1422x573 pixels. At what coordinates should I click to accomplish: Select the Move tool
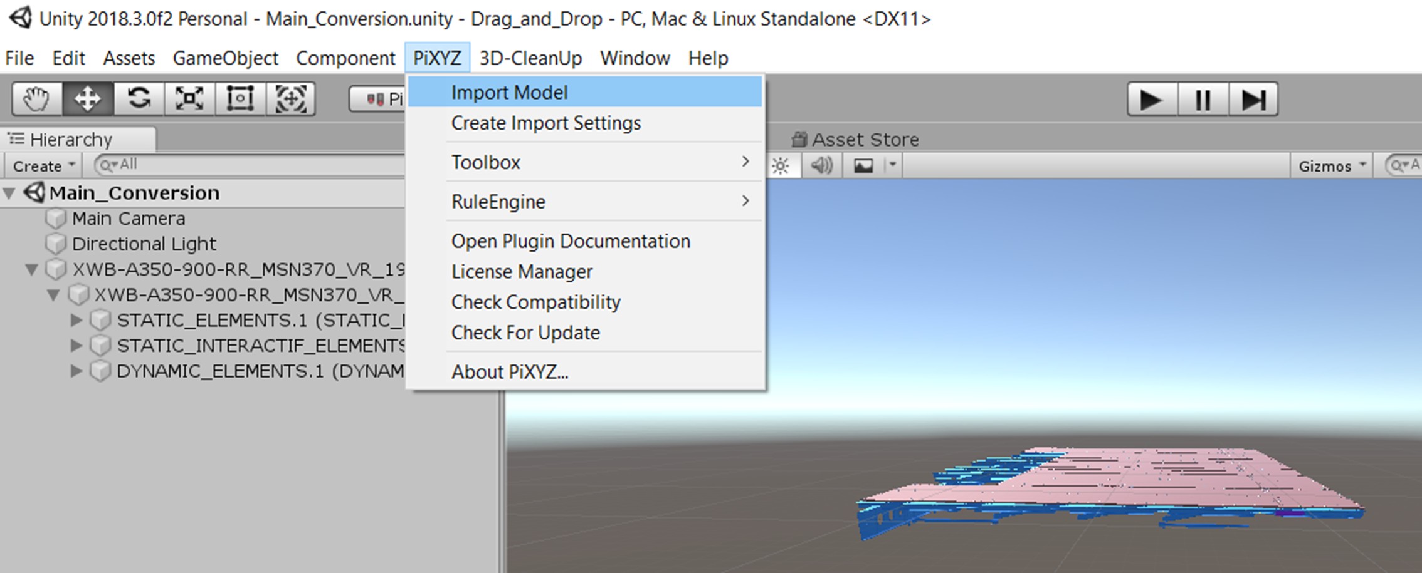(87, 99)
